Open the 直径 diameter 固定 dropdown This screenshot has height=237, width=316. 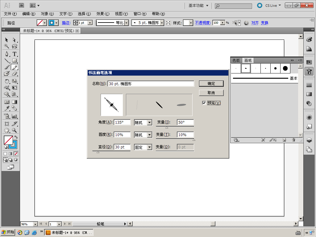pyautogui.click(x=149, y=147)
